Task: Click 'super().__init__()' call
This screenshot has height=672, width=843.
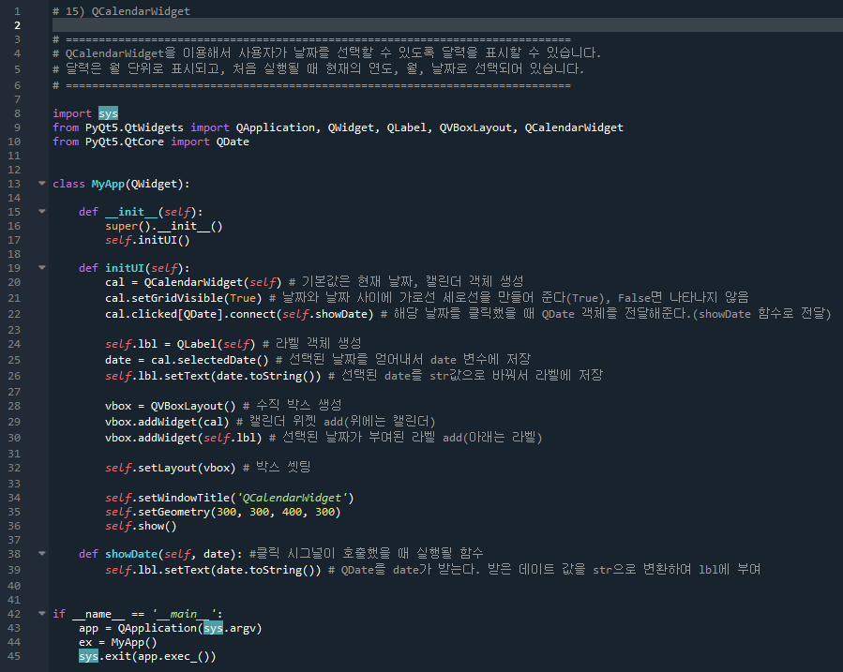Action: 164,226
